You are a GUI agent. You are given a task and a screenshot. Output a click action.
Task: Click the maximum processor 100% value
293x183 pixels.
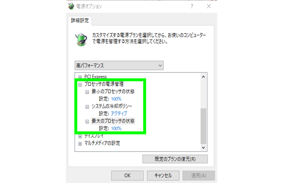pyautogui.click(x=116, y=128)
